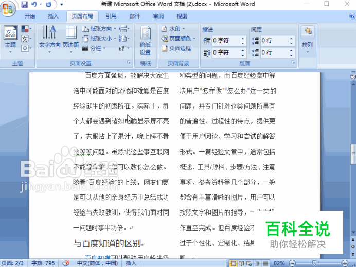Image resolution: width=356 pixels, height=267 pixels.
Task: Decrease right indent with the down spinner
Action: [x=243, y=55]
